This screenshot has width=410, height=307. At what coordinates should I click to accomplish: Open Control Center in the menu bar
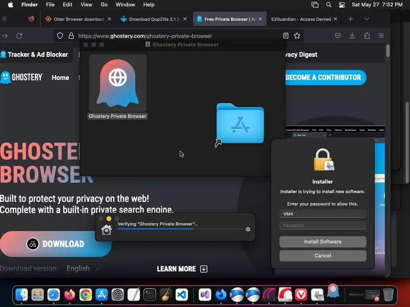[x=342, y=5]
